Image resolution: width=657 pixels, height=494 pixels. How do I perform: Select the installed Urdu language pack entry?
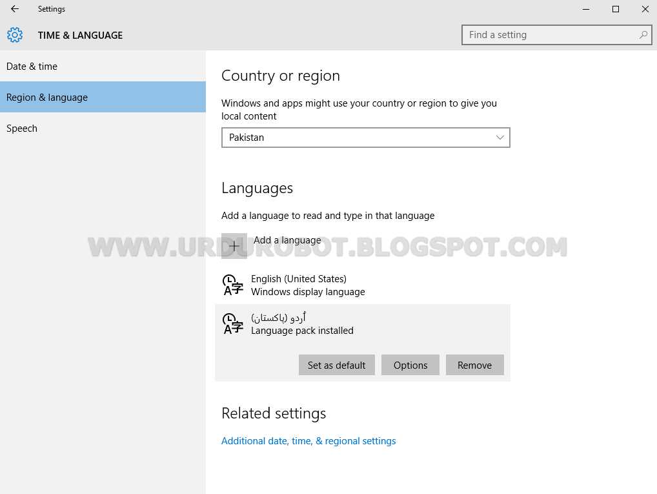click(308, 324)
